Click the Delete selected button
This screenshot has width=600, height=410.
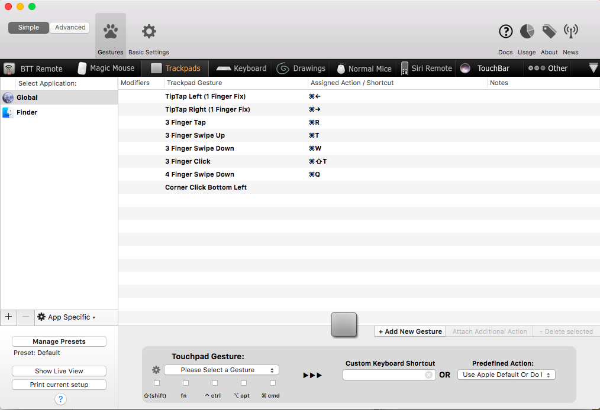[566, 331]
